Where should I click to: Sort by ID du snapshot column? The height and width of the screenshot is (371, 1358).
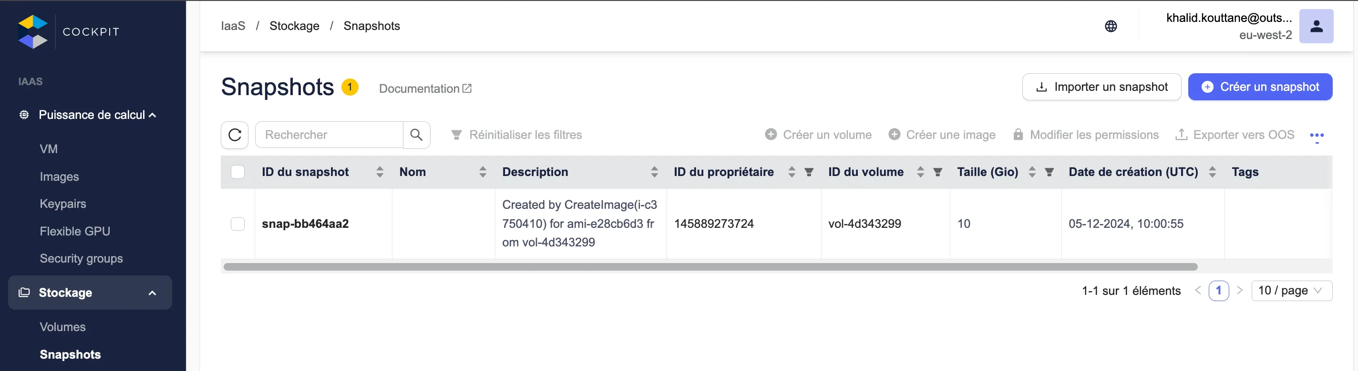(380, 172)
